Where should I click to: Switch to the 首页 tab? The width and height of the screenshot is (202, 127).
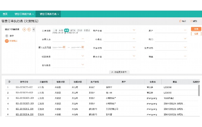click(x=5, y=14)
